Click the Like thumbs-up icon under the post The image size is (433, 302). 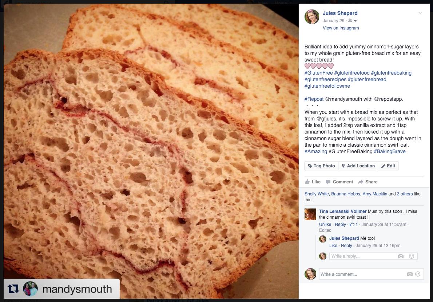[x=307, y=182]
